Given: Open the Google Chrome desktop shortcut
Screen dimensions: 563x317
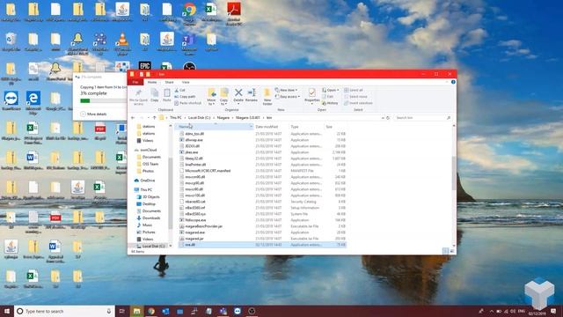Looking at the screenshot, I should (x=189, y=14).
